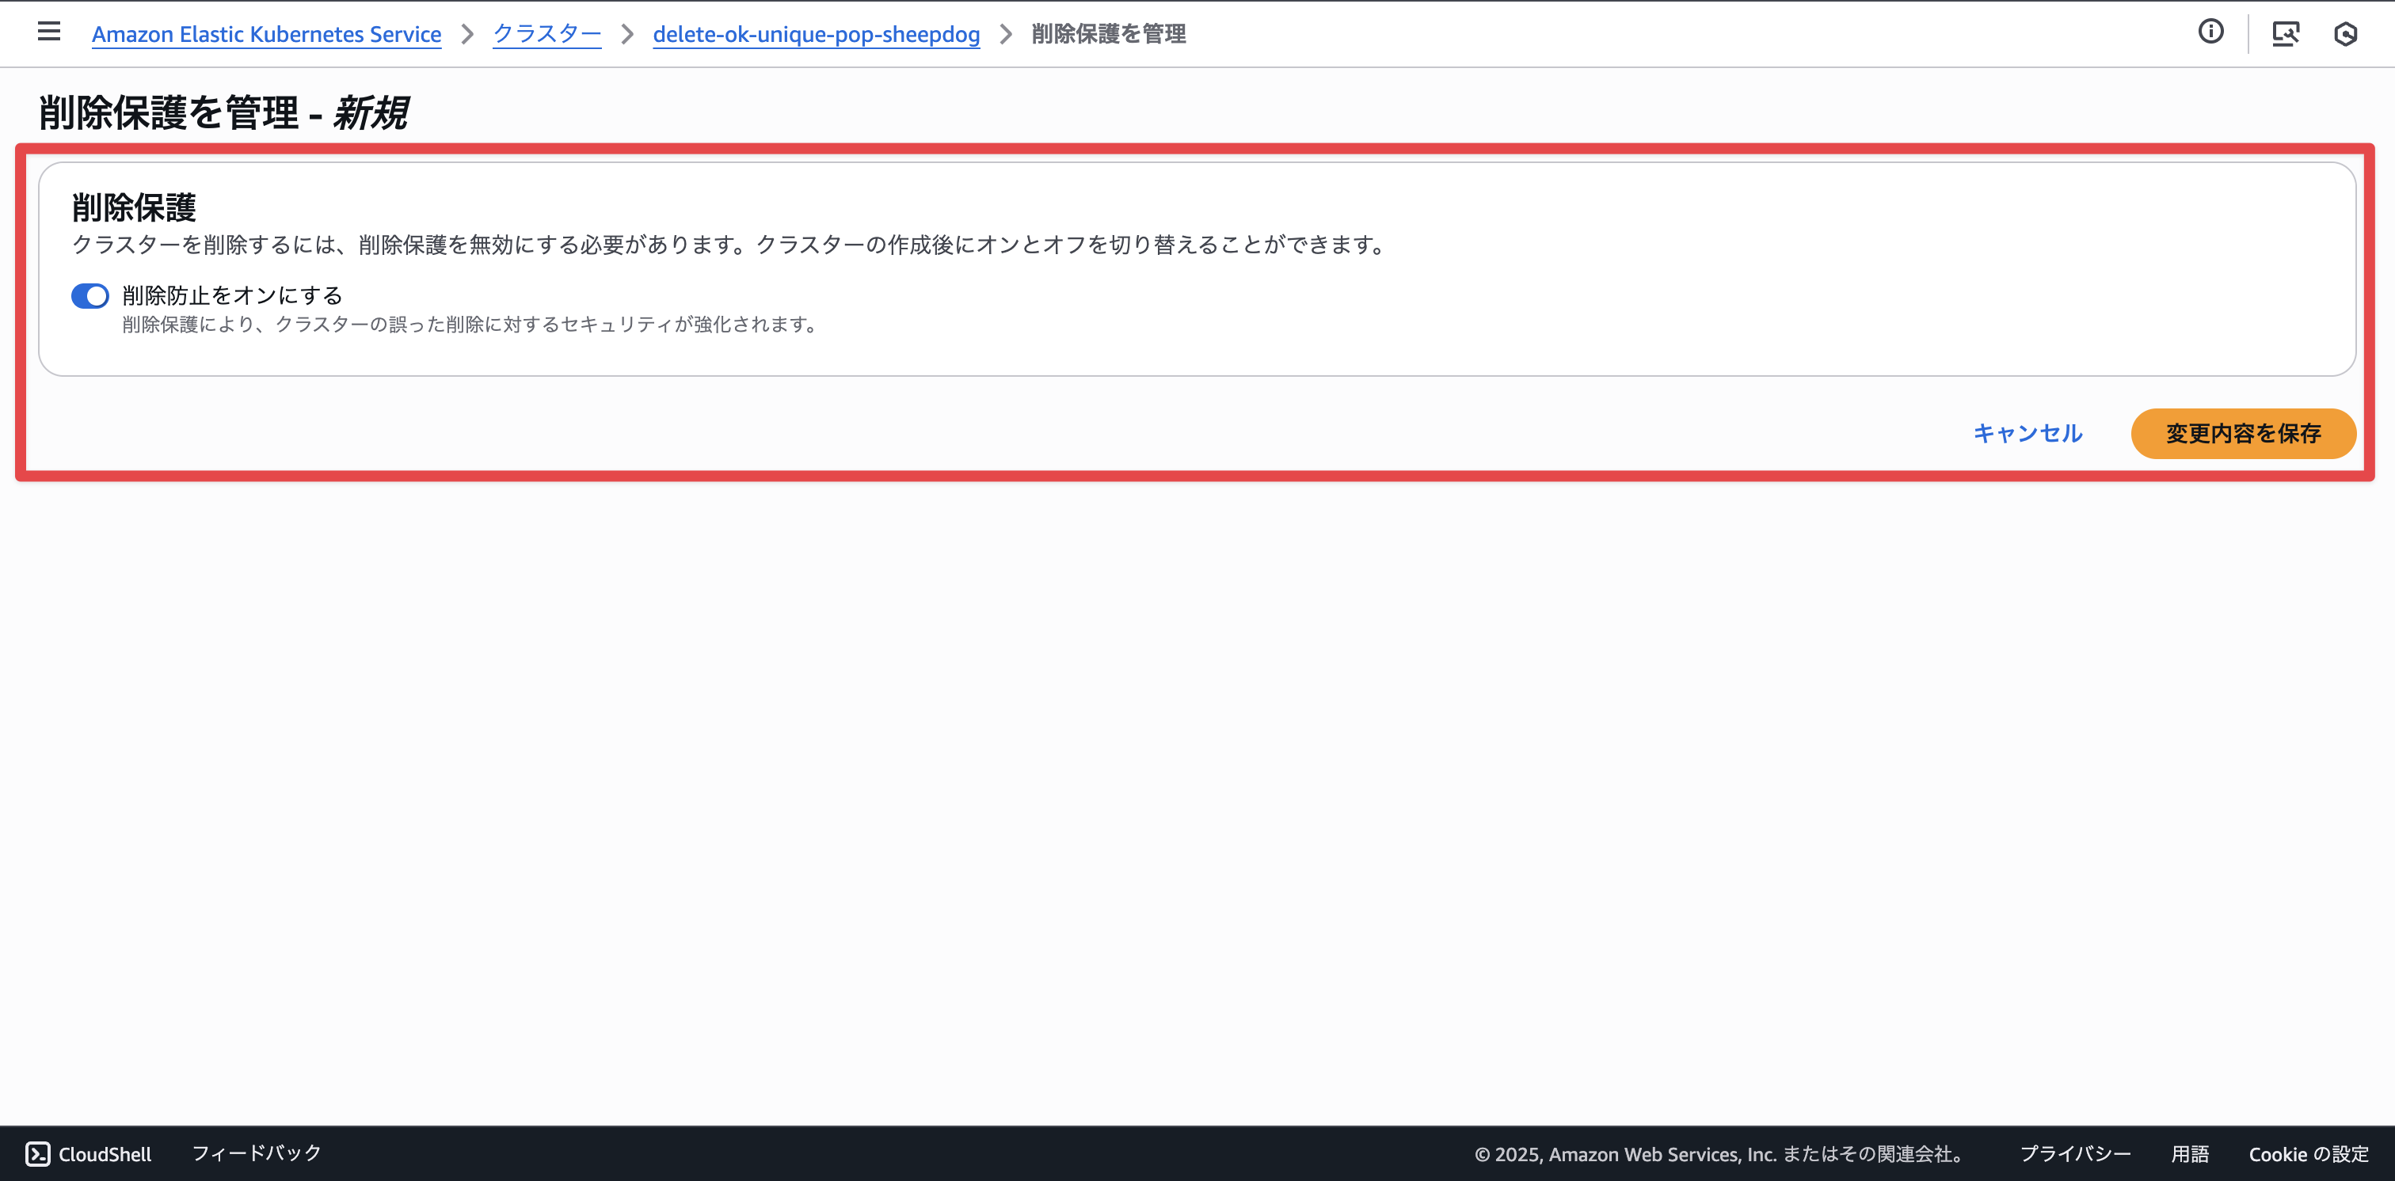Click the 削除保護を管理 breadcrumb text
This screenshot has width=2395, height=1181.
coord(1108,34)
